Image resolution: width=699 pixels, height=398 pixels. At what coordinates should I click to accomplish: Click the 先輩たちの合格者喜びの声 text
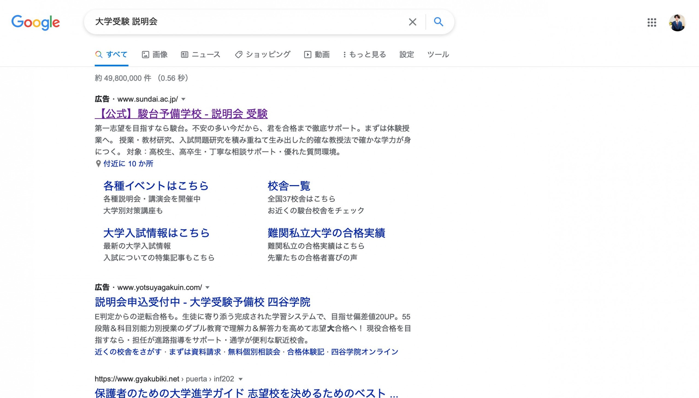click(312, 257)
